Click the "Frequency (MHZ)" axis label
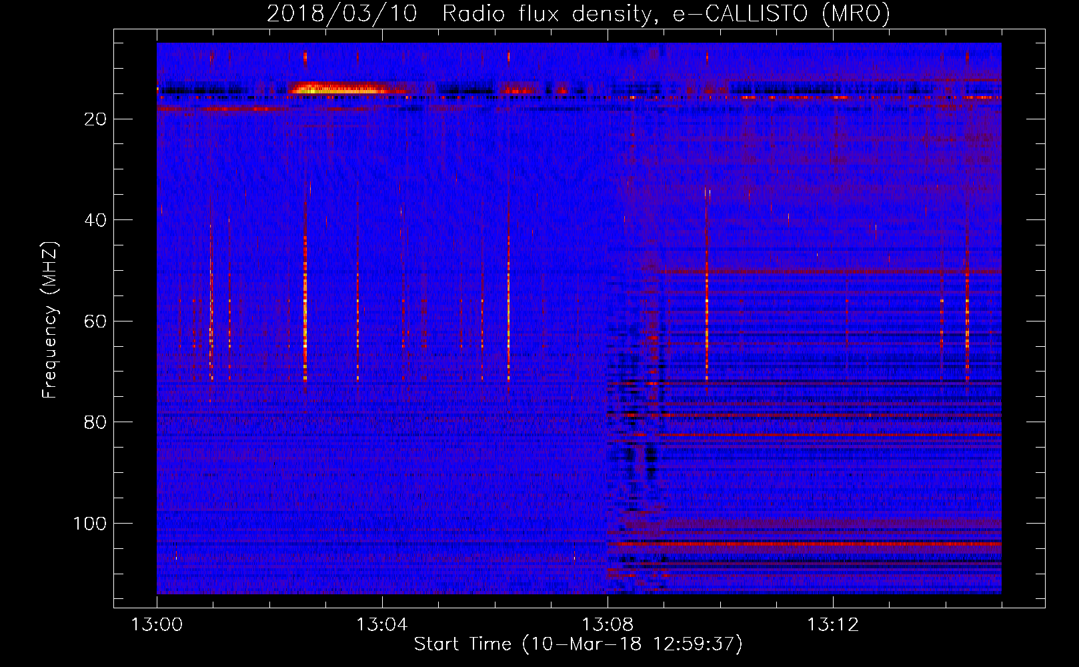The width and height of the screenshot is (1079, 667). pyautogui.click(x=50, y=320)
